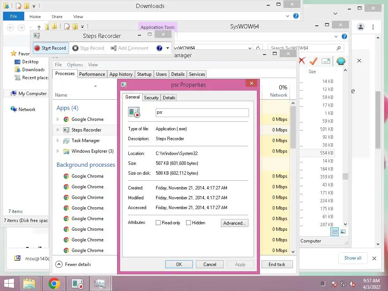Click Add Comment in Steps Recorder
388x291 pixels.
pyautogui.click(x=130, y=48)
